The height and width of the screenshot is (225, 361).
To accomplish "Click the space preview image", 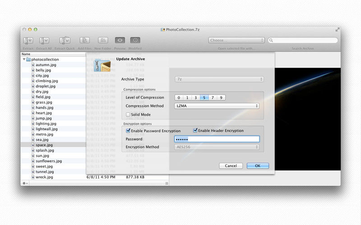I will [x=308, y=119].
